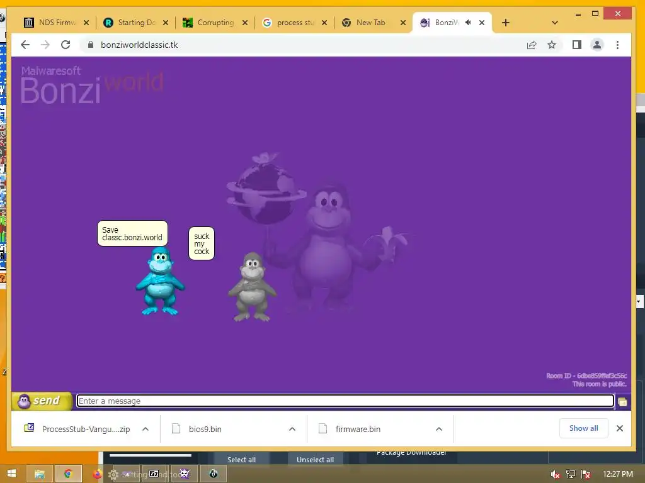The height and width of the screenshot is (483, 645).
Task: Share this page via share icon
Action: coord(532,45)
